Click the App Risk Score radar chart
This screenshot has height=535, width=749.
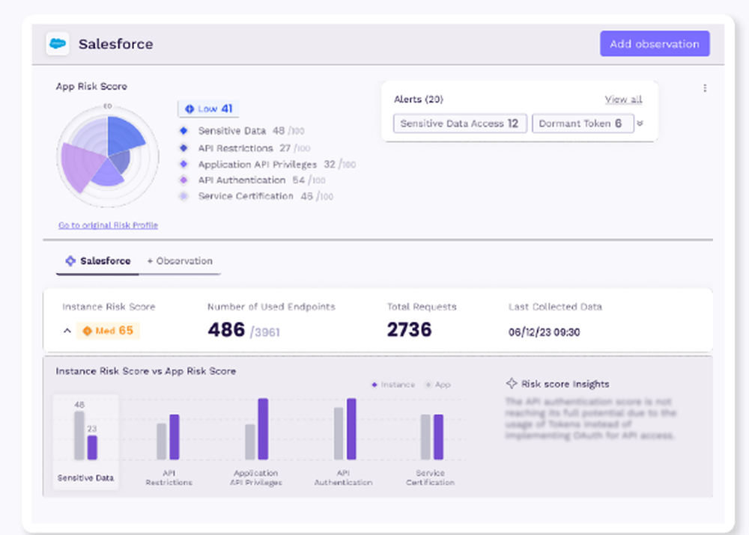tap(108, 156)
